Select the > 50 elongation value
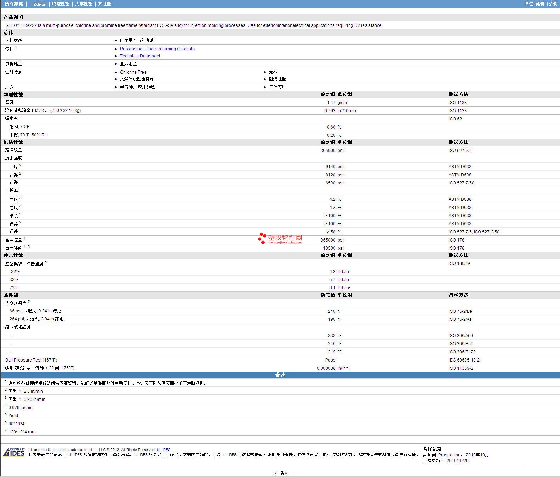Screen dimensions: 560x477 [331, 232]
